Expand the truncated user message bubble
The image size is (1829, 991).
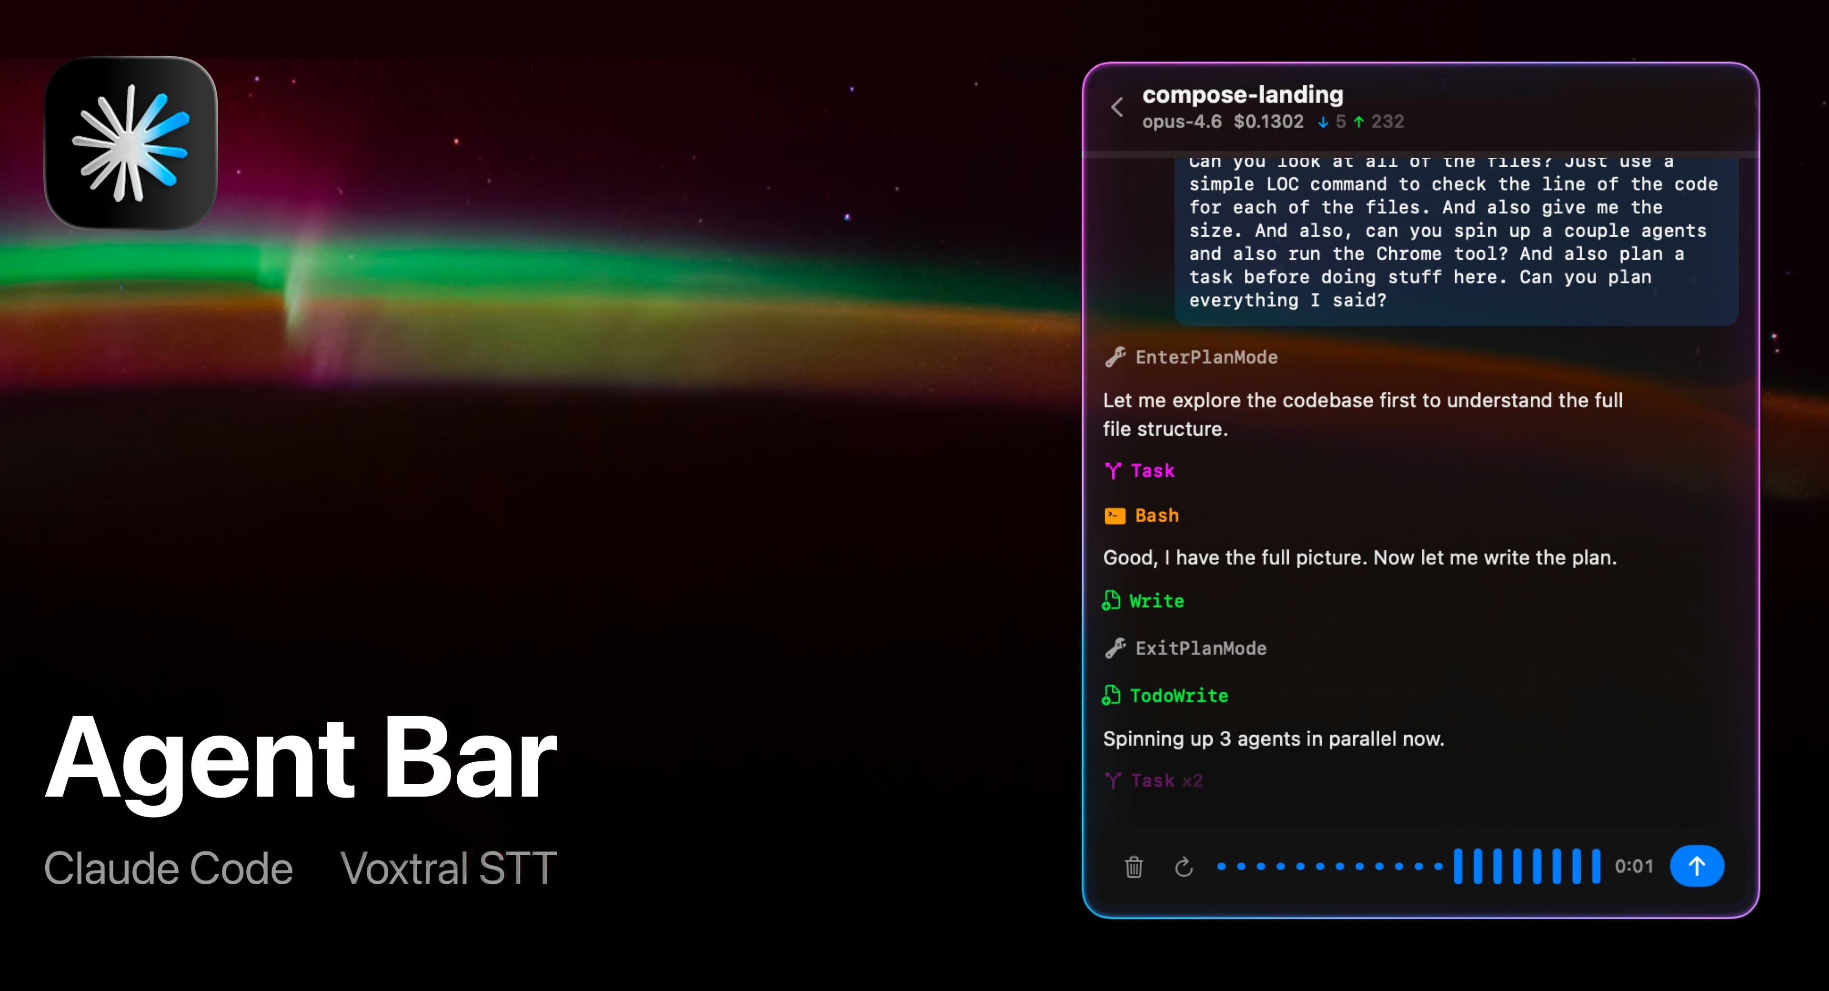(x=1456, y=242)
